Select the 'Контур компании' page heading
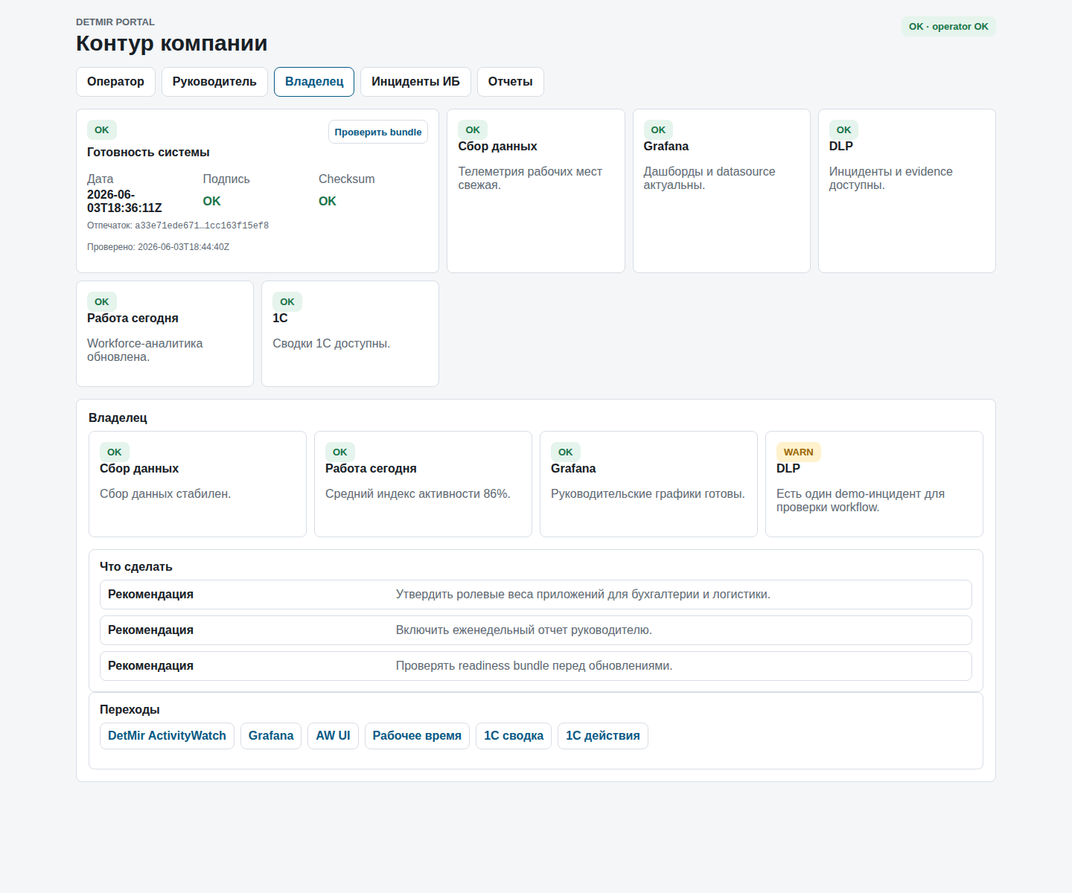 (x=172, y=43)
